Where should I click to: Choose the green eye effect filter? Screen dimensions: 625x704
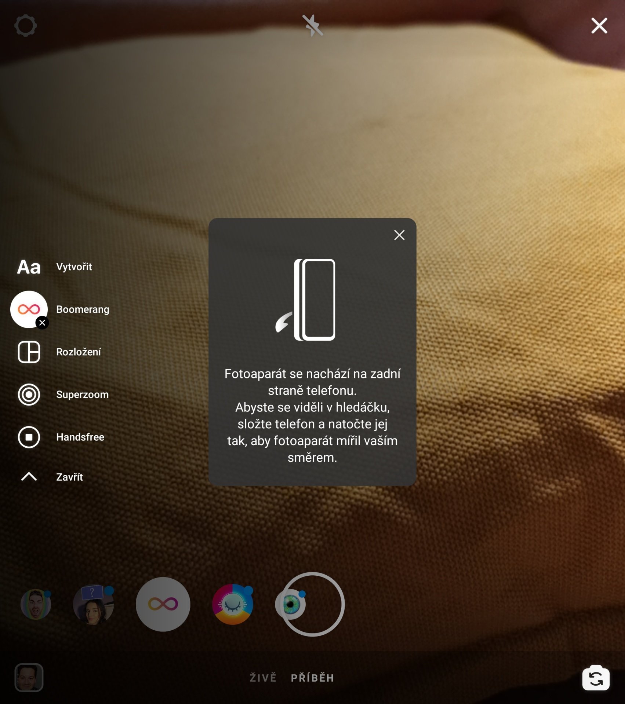[x=291, y=604]
